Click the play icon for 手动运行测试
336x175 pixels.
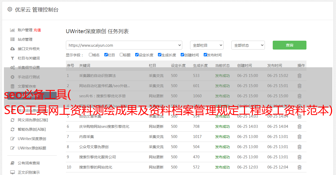pyautogui.click(x=12, y=77)
